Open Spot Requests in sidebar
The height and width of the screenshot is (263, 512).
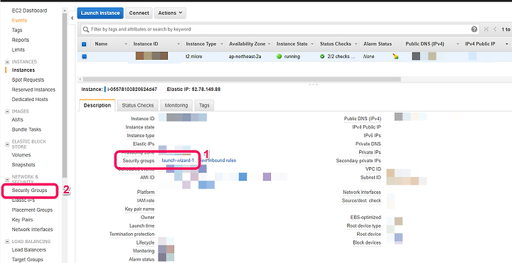(x=28, y=80)
